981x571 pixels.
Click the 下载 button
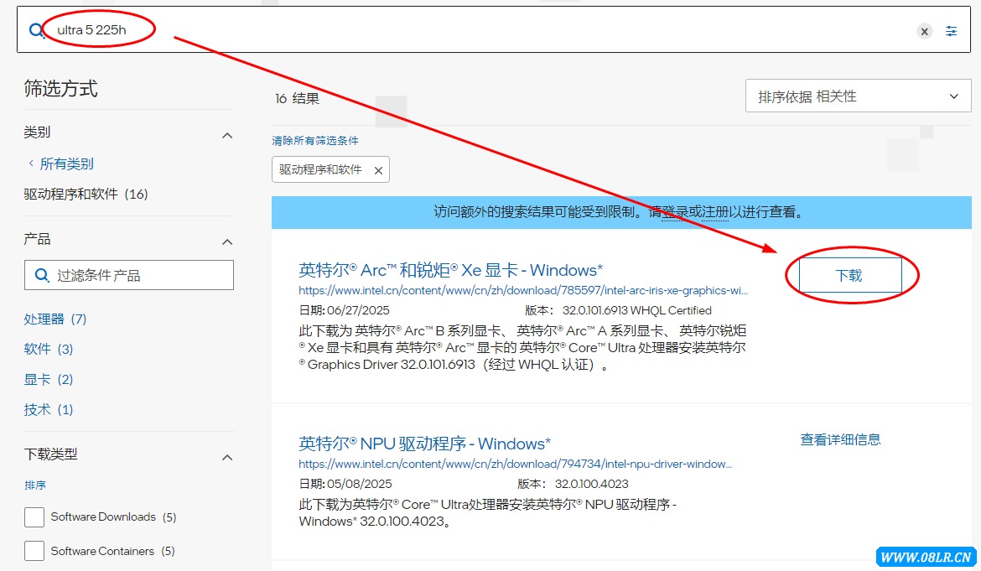[850, 275]
